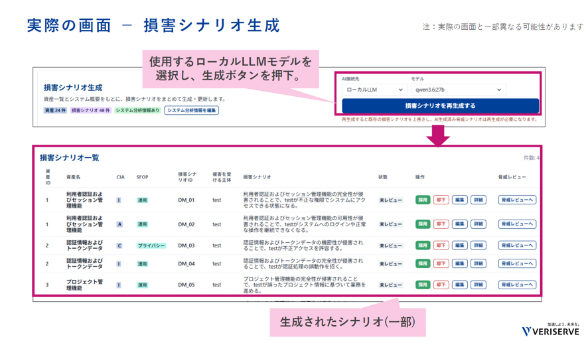Image resolution: width=588 pixels, height=341 pixels.
Task: Click the 資産 24 件 badge
Action: point(55,111)
